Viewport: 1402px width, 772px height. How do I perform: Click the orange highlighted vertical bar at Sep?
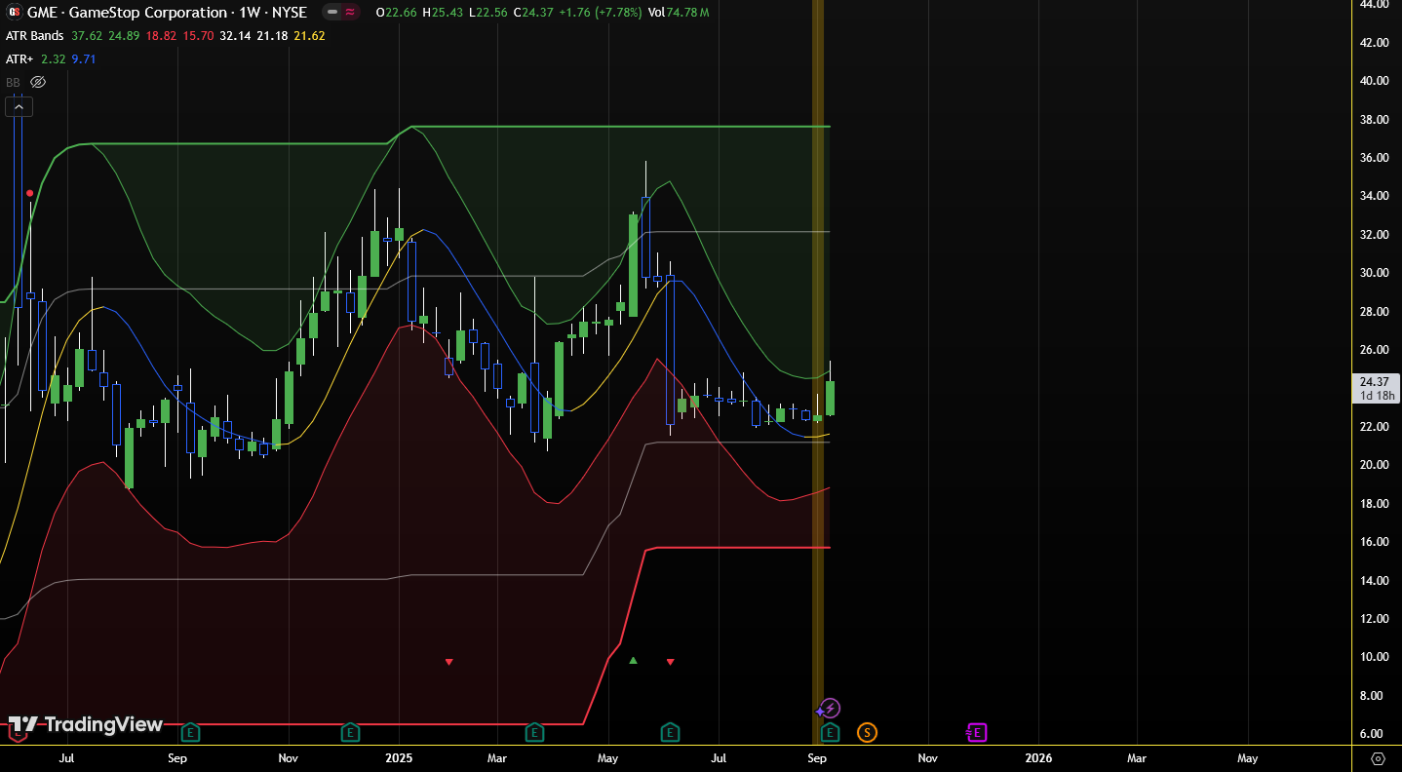(x=818, y=370)
